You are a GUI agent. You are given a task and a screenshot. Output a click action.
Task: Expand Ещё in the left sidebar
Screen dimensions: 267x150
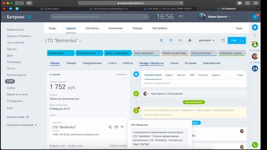[x=10, y=108]
